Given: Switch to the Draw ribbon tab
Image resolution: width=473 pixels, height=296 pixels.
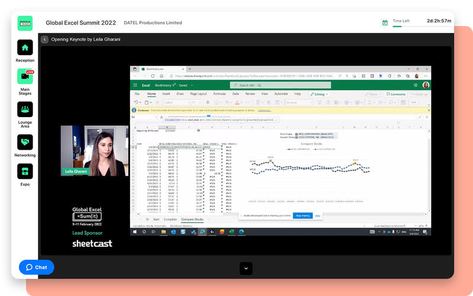Looking at the screenshot, I should click(180, 94).
